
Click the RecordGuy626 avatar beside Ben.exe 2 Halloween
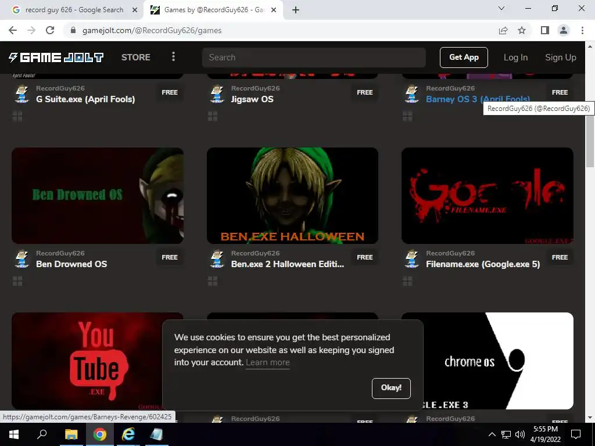click(x=217, y=259)
